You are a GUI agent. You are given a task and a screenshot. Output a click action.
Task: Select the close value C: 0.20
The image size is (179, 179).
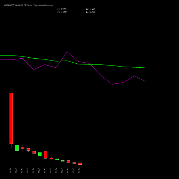click(x=62, y=9)
